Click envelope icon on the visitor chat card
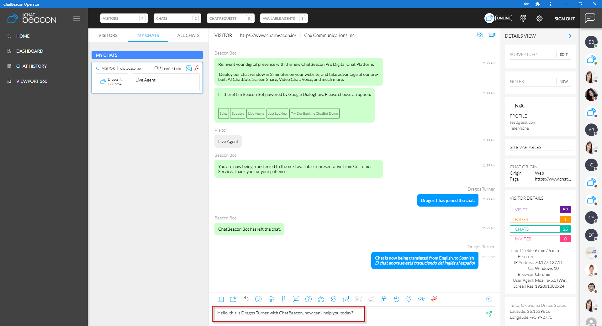602x326 pixels. (x=189, y=68)
